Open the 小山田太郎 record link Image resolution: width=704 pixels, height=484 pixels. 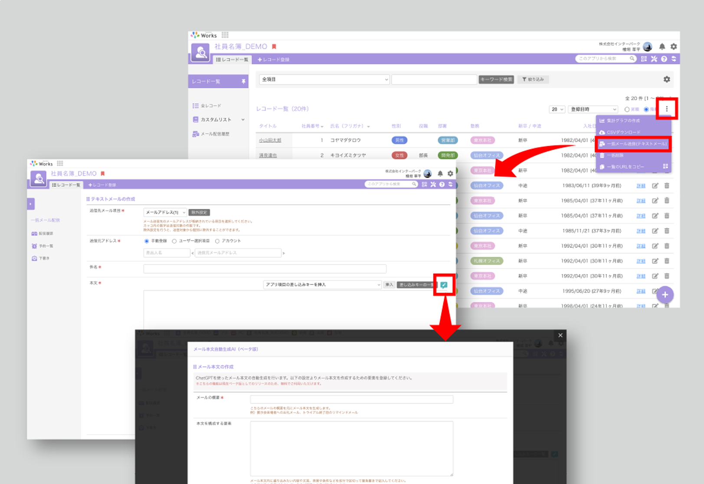[x=270, y=141]
